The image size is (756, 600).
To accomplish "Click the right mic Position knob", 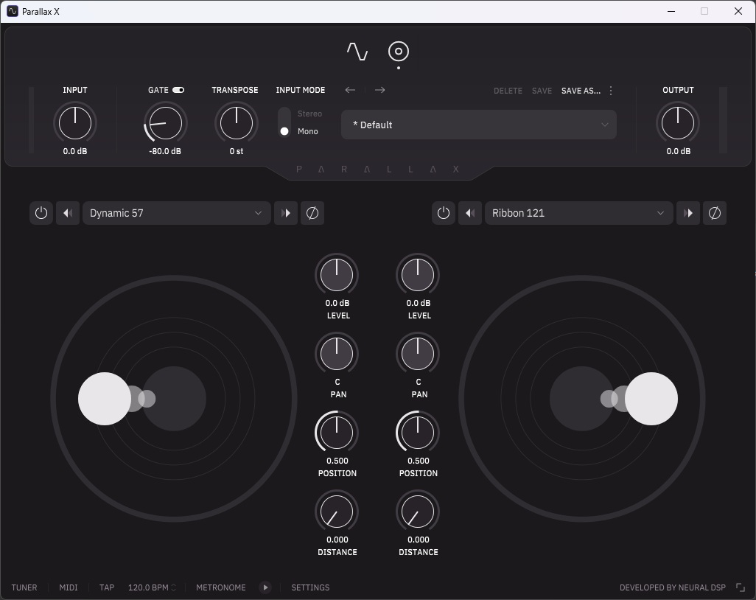I will tap(418, 433).
